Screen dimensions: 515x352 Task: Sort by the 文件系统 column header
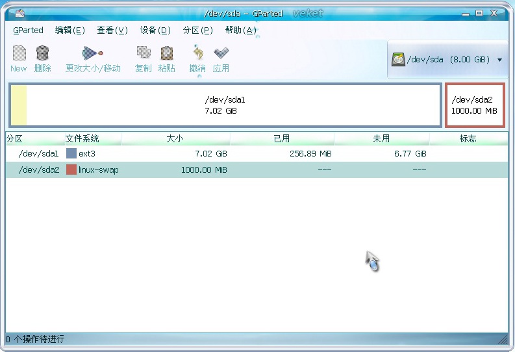click(x=93, y=138)
